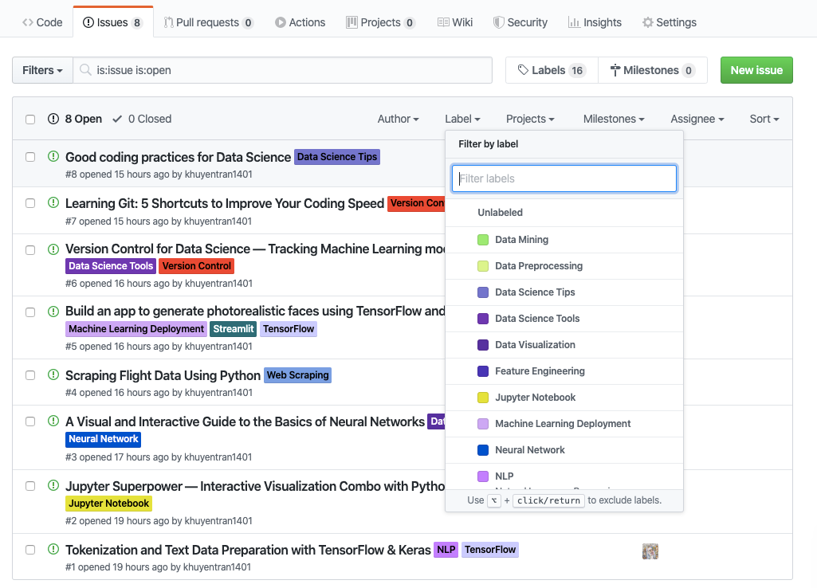This screenshot has width=817, height=588.
Task: Click the search magnifier icon in issue filter
Action: [85, 70]
